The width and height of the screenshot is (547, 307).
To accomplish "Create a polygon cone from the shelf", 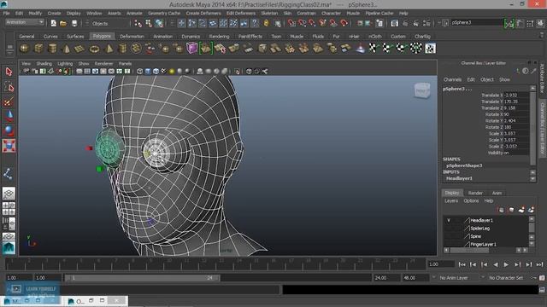I will point(67,49).
